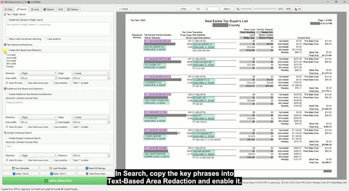Image resolution: width=349 pixels, height=191 pixels.
Task: Click Area width stepper in Additional Text-Based section
Action: click(56, 122)
